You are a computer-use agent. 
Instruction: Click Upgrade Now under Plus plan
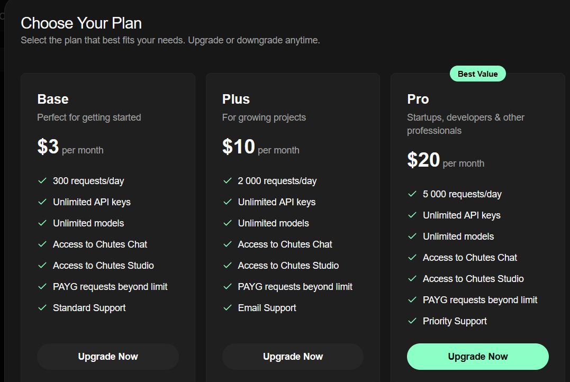[293, 357]
